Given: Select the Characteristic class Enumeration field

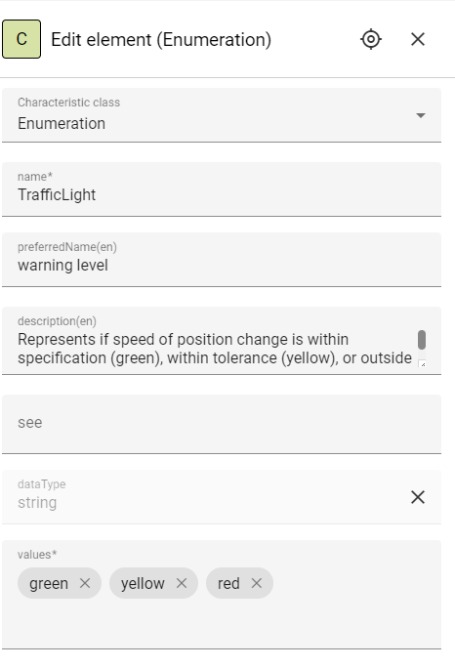Looking at the screenshot, I should [x=222, y=115].
